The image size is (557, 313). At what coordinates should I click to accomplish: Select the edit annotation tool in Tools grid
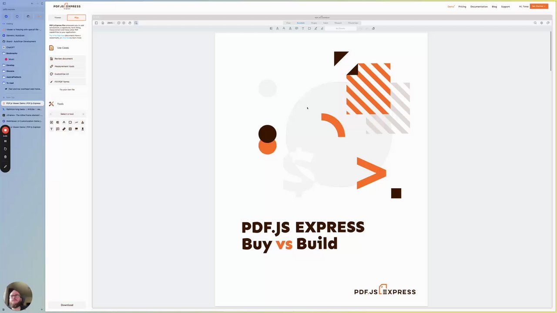click(51, 123)
